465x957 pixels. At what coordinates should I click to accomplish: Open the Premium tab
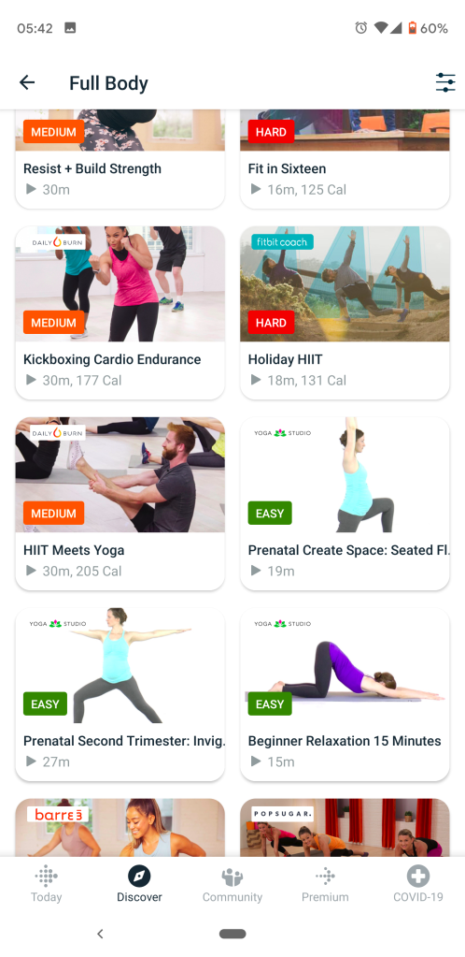tap(326, 885)
